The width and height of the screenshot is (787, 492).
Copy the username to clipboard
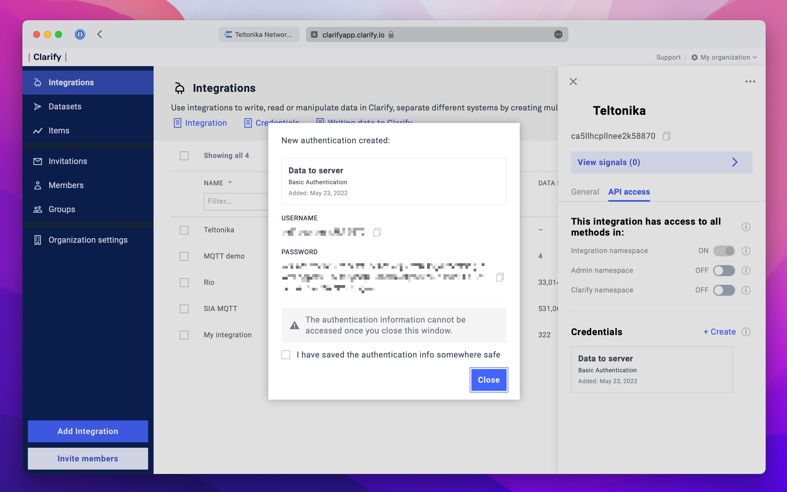(x=377, y=232)
